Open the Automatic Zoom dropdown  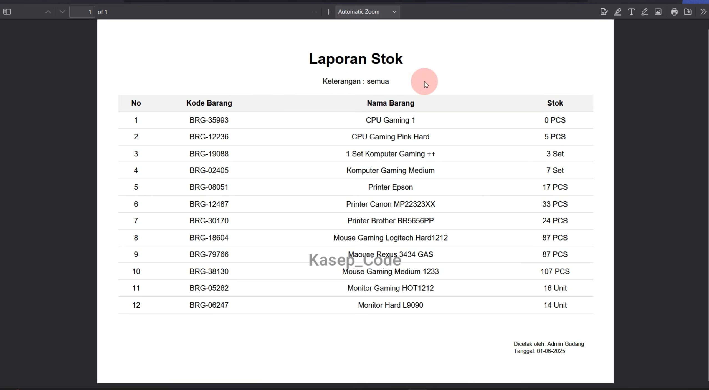point(368,12)
